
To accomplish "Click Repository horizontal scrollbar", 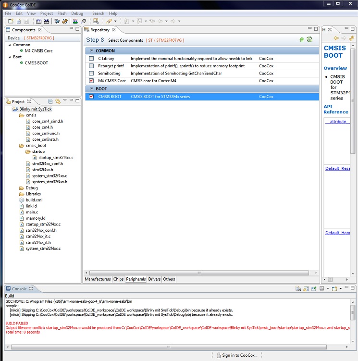I will tap(199, 273).
